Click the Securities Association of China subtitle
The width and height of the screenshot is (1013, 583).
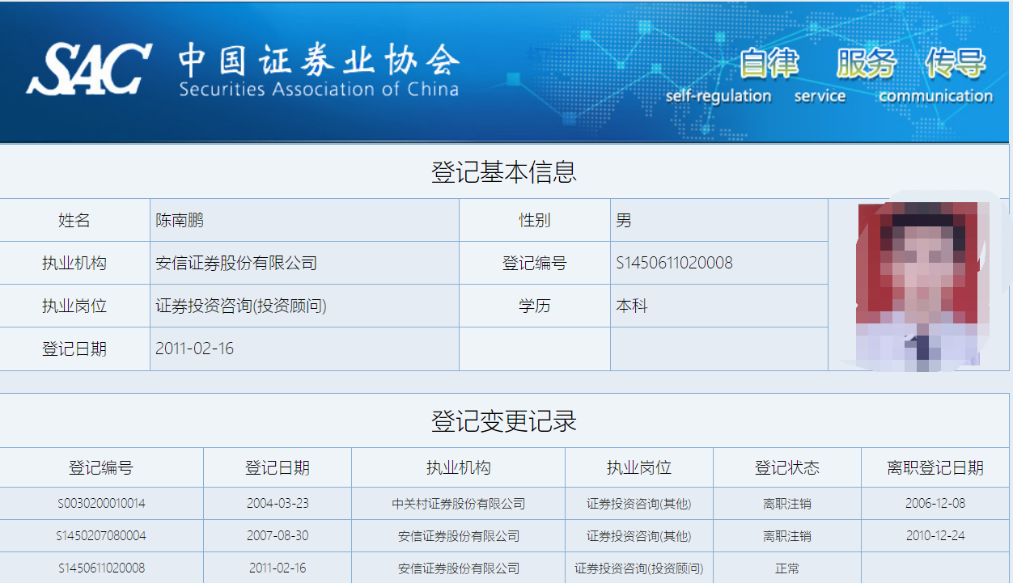(x=319, y=89)
